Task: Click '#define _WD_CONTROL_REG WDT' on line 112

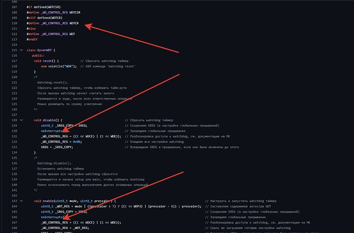Action: tap(51, 34)
